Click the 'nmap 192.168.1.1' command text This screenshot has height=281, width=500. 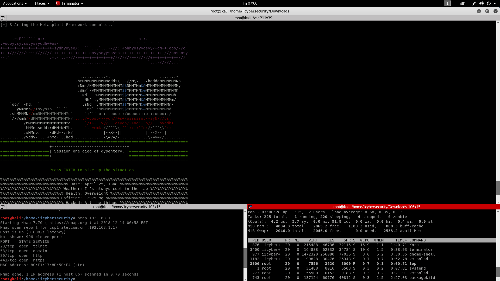[96, 218]
